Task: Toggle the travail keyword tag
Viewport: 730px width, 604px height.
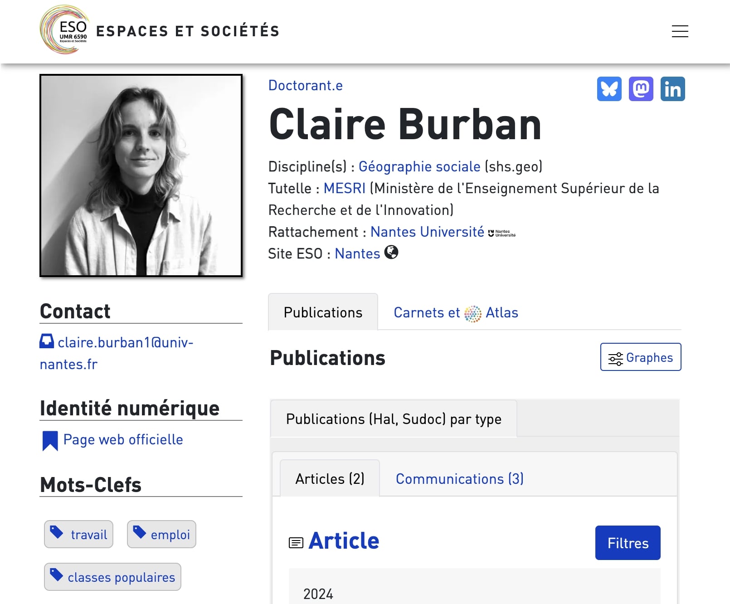Action: tap(78, 534)
